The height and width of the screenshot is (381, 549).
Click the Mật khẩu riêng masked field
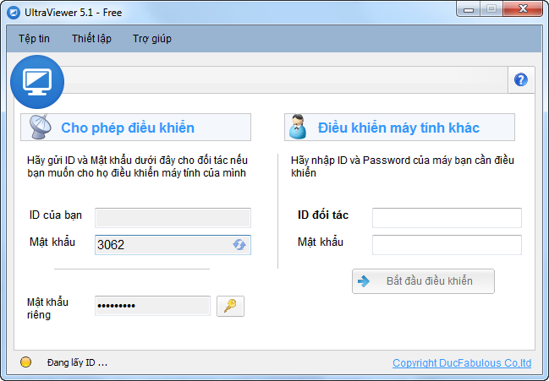[152, 306]
